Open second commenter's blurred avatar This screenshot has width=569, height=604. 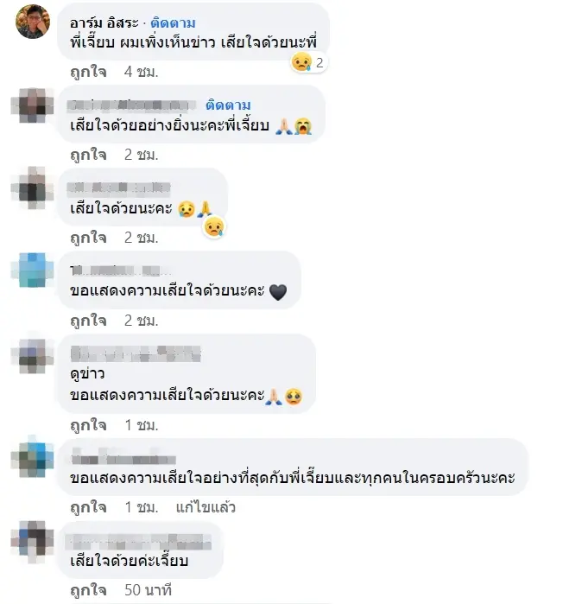(x=33, y=105)
